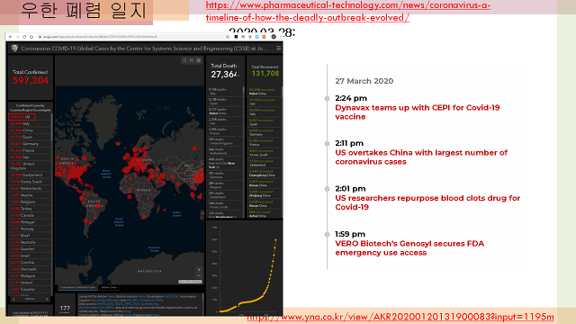Open US overtakes China headline

point(421,157)
